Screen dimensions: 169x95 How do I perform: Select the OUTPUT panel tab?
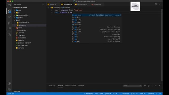[x=60, y=86]
